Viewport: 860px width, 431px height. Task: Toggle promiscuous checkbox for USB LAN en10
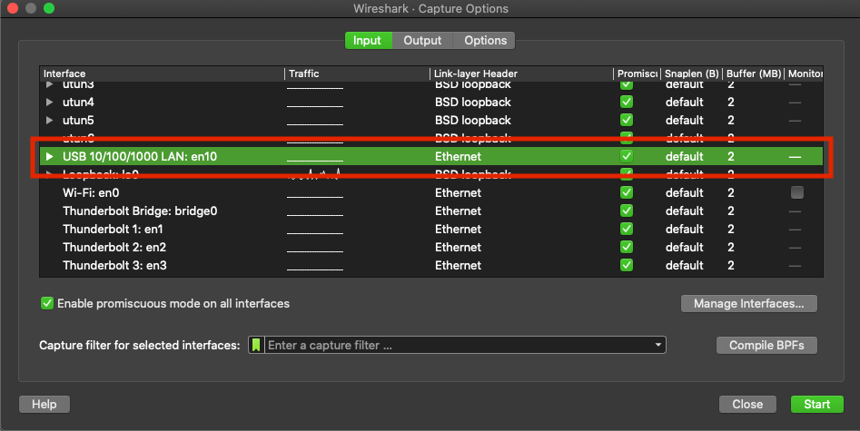pyautogui.click(x=627, y=156)
